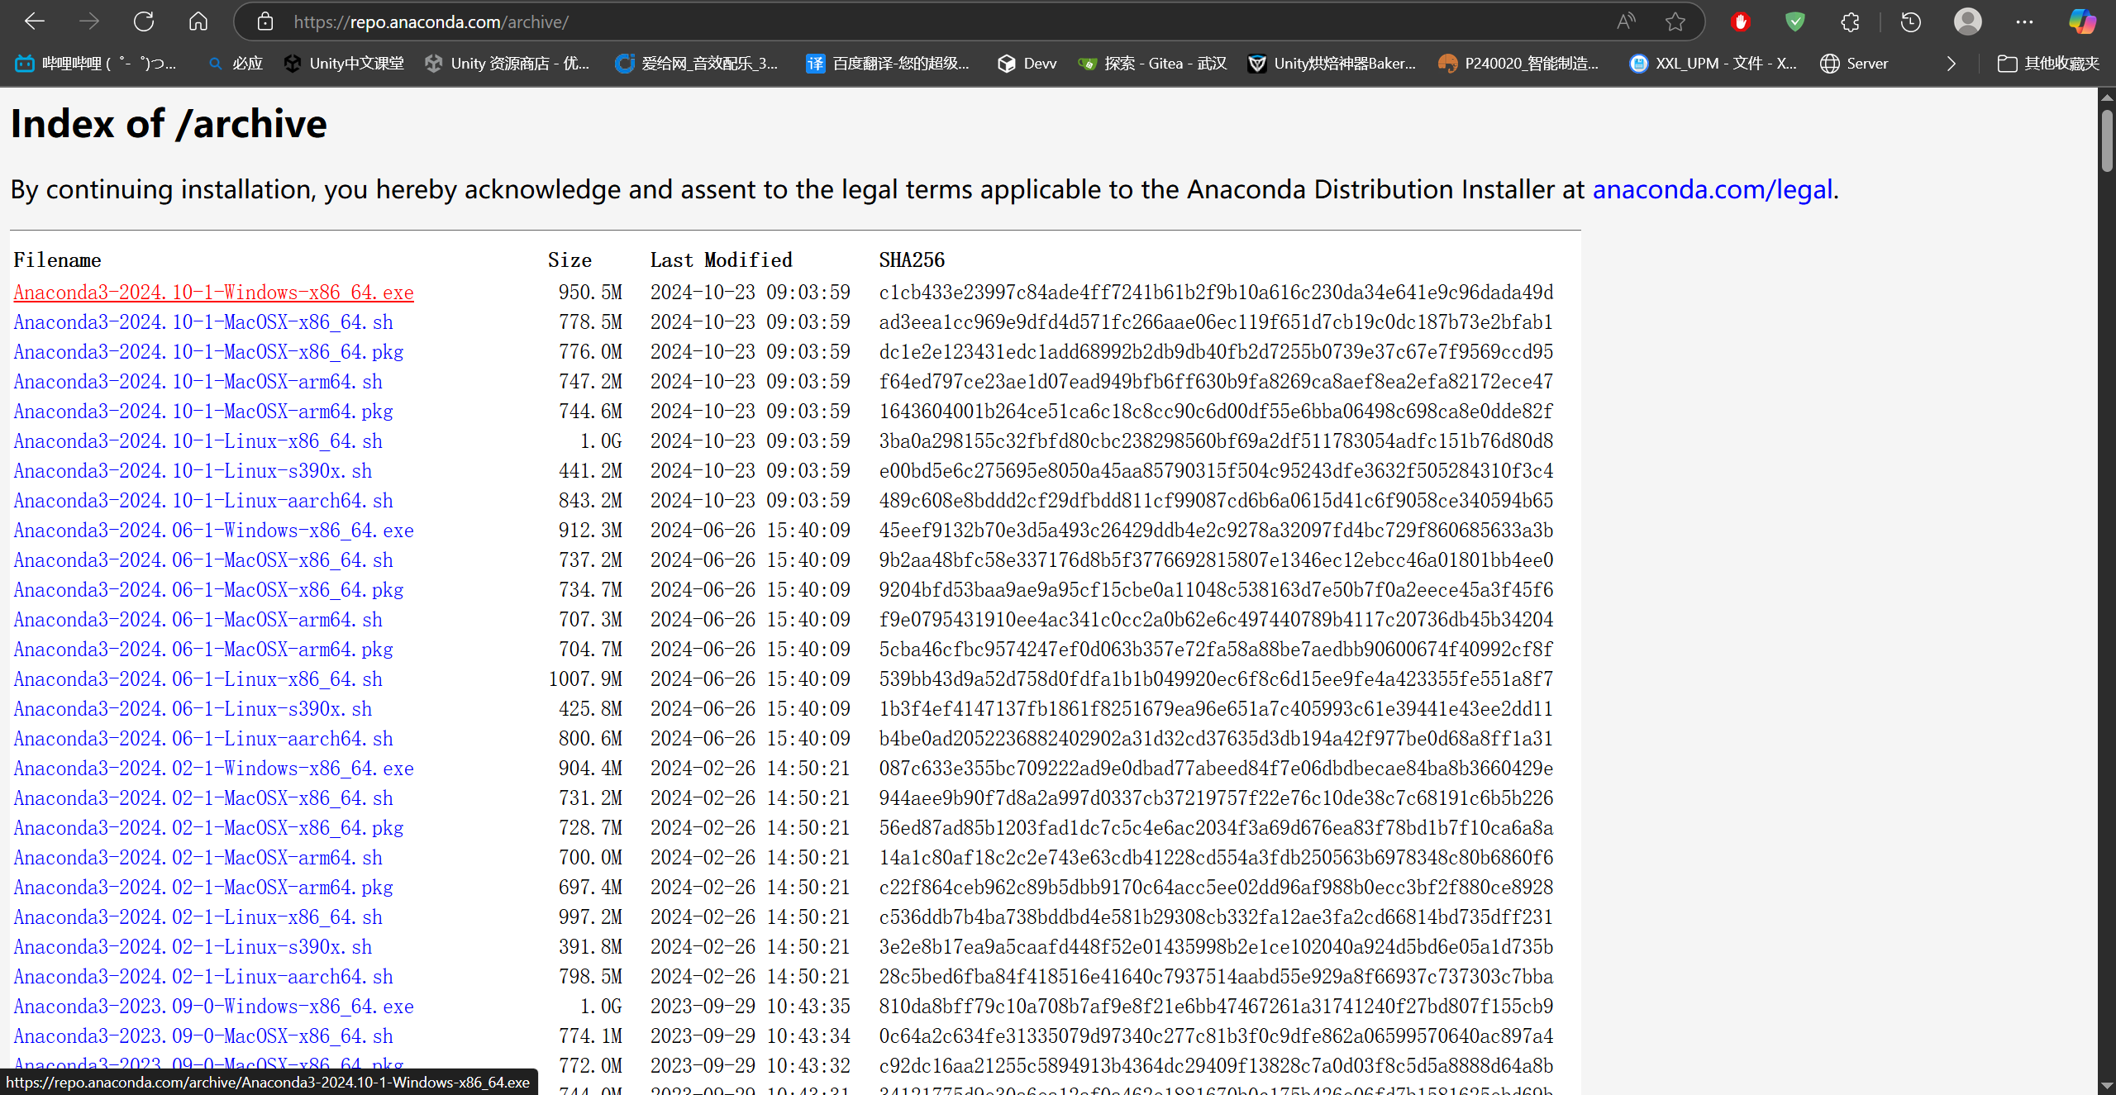Download Anaconda3-2024.10-1-Windows-x86_64.exe
The height and width of the screenshot is (1095, 2116).
pos(213,293)
